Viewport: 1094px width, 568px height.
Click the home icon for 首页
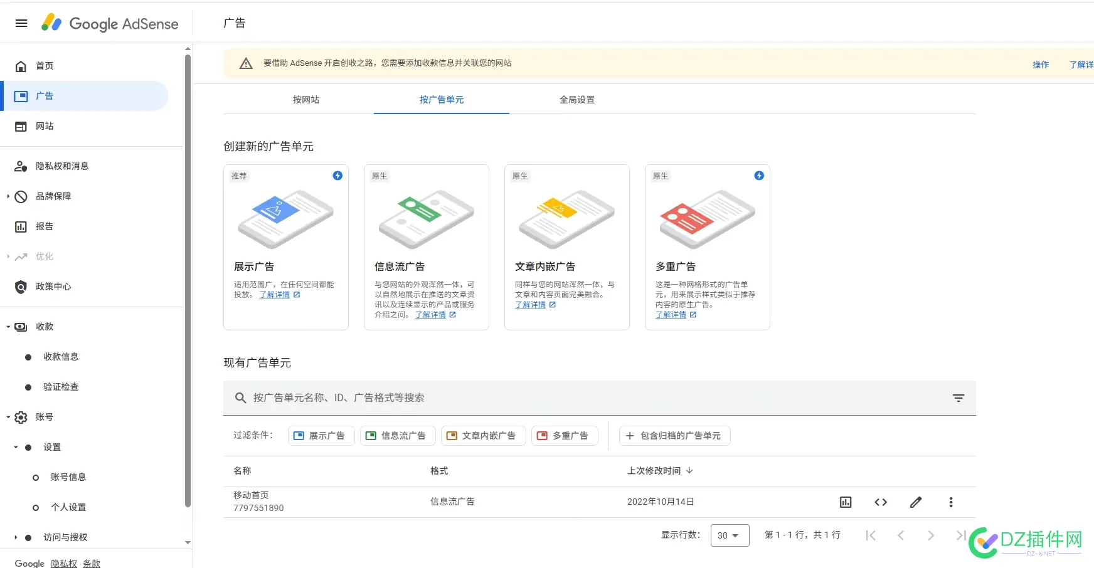pyautogui.click(x=21, y=66)
